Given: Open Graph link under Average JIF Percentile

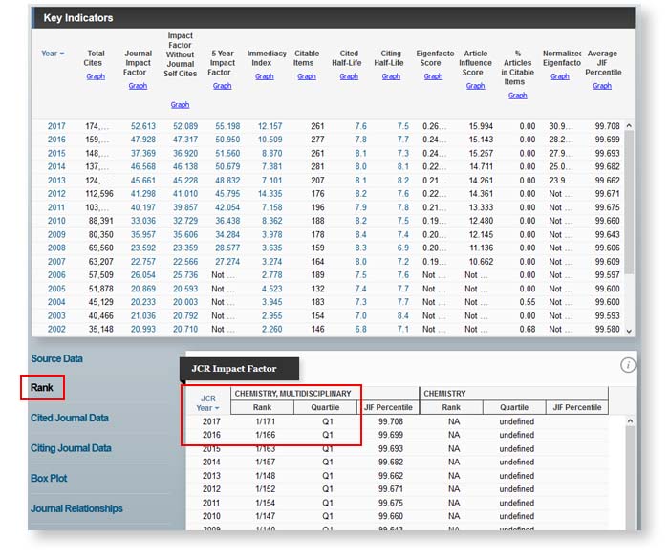Looking at the screenshot, I should [x=602, y=86].
